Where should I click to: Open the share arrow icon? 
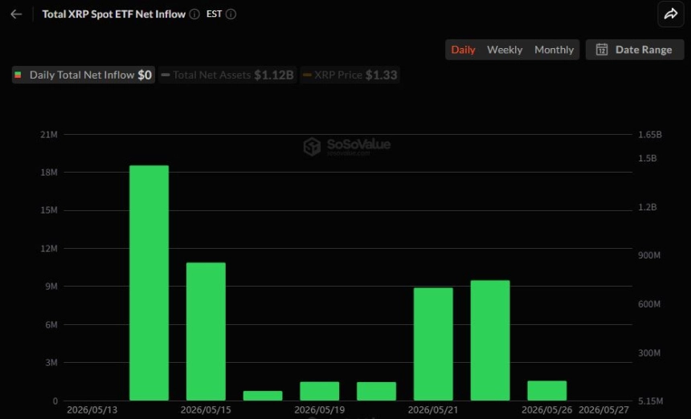pos(671,14)
